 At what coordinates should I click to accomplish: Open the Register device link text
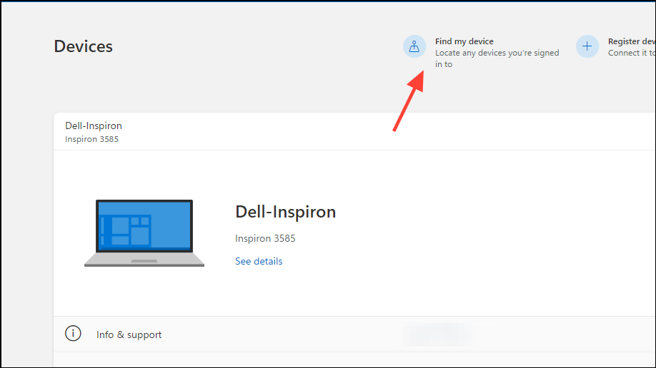point(632,41)
